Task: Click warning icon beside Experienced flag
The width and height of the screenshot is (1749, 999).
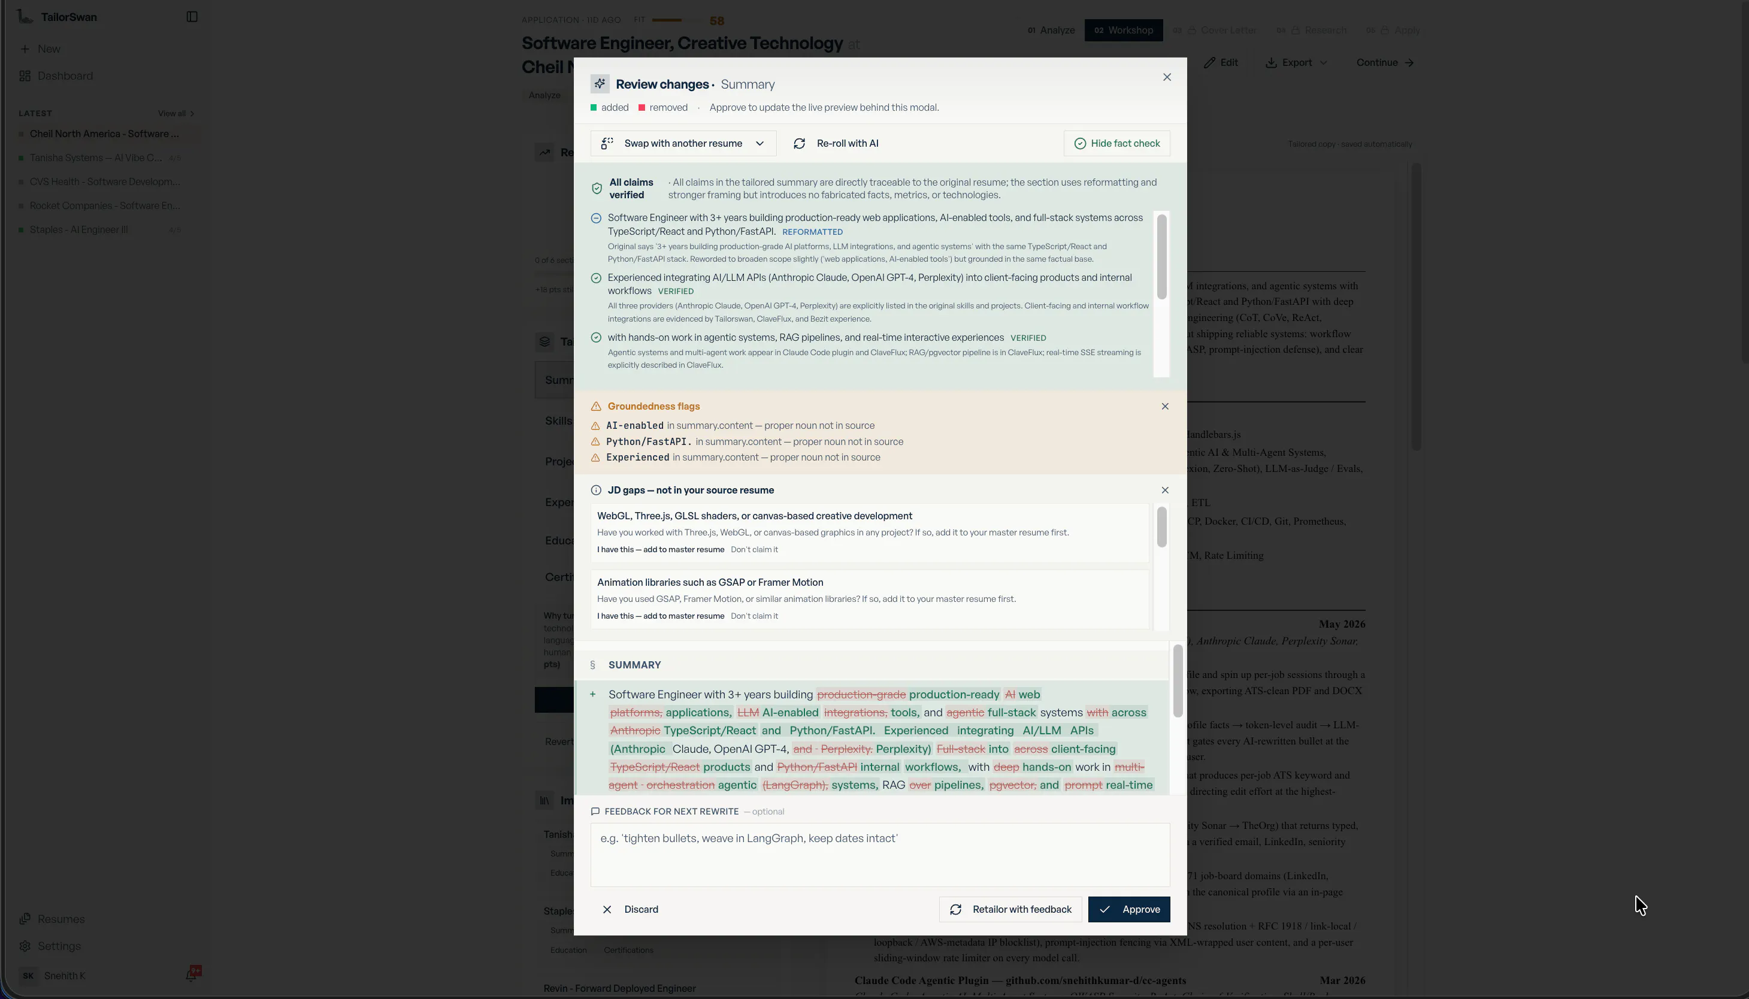Action: (595, 458)
